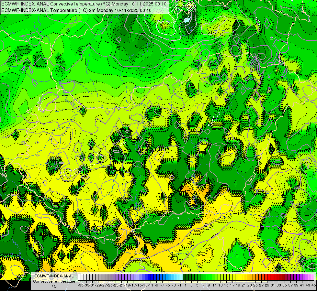Click the ConvectiveTemperature title line at top

(84, 4)
